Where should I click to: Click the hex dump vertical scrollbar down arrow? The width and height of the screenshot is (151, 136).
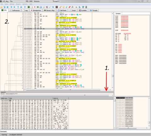click(x=115, y=128)
